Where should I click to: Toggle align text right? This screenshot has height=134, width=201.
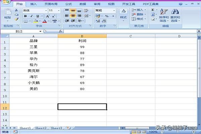click(x=79, y=16)
